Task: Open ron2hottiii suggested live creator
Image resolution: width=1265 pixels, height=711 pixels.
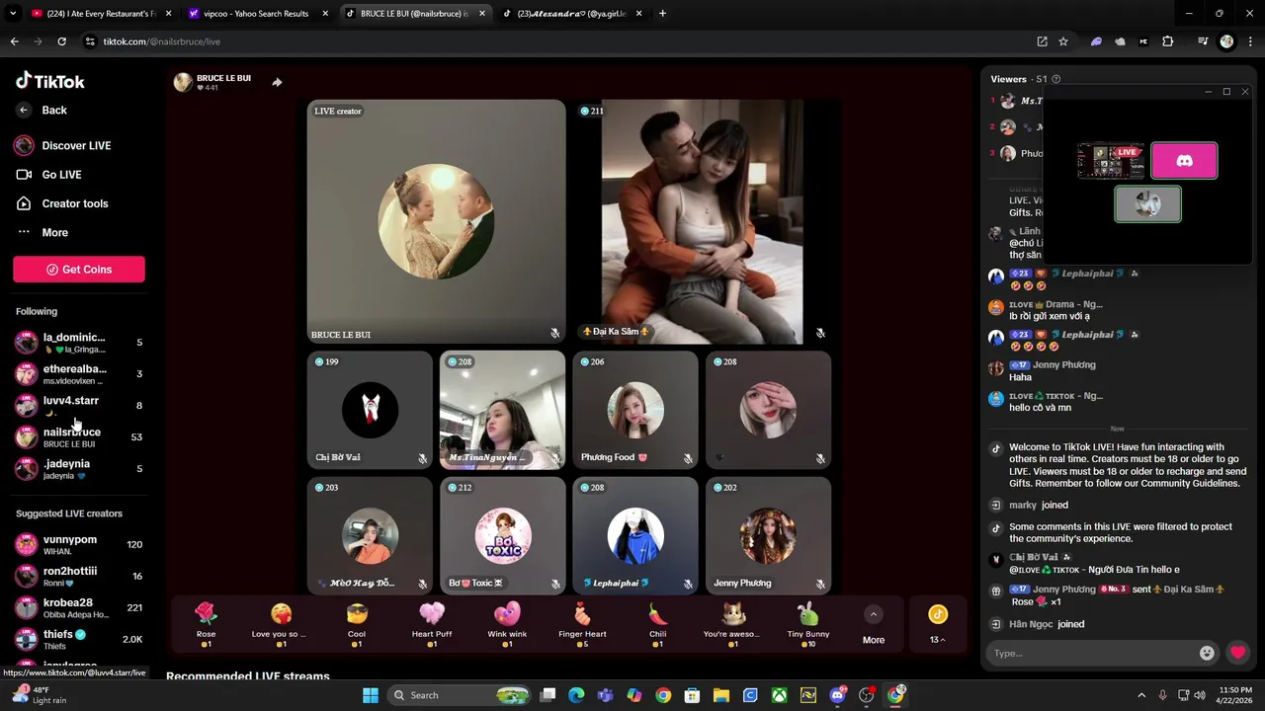Action: (79, 576)
